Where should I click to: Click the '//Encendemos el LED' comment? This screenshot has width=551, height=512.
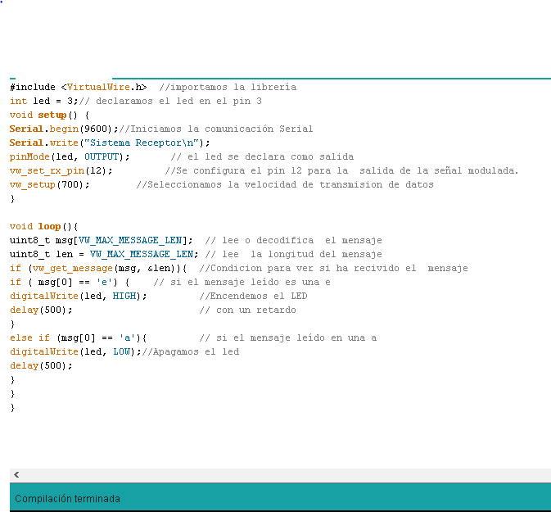pyautogui.click(x=253, y=296)
